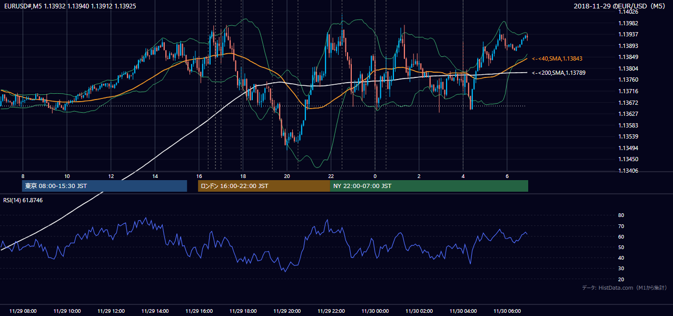Click price axis label 1.13406

pyautogui.click(x=628, y=171)
